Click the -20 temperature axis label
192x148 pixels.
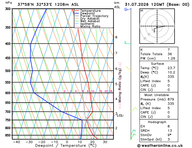[x=42, y=142]
